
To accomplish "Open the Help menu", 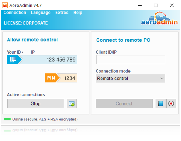I will [78, 13].
